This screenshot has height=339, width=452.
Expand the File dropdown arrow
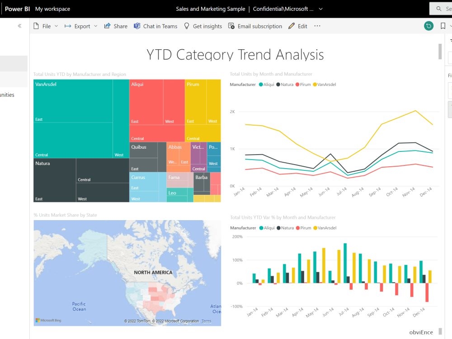pos(56,26)
